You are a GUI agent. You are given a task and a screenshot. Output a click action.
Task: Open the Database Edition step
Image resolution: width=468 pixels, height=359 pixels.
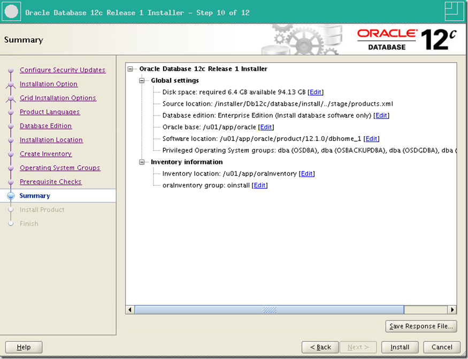[45, 126]
